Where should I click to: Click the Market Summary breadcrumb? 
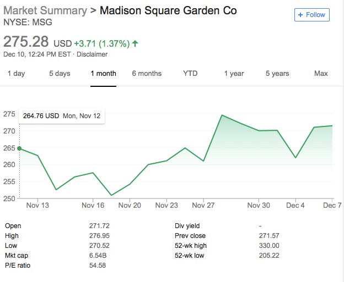[x=45, y=10]
